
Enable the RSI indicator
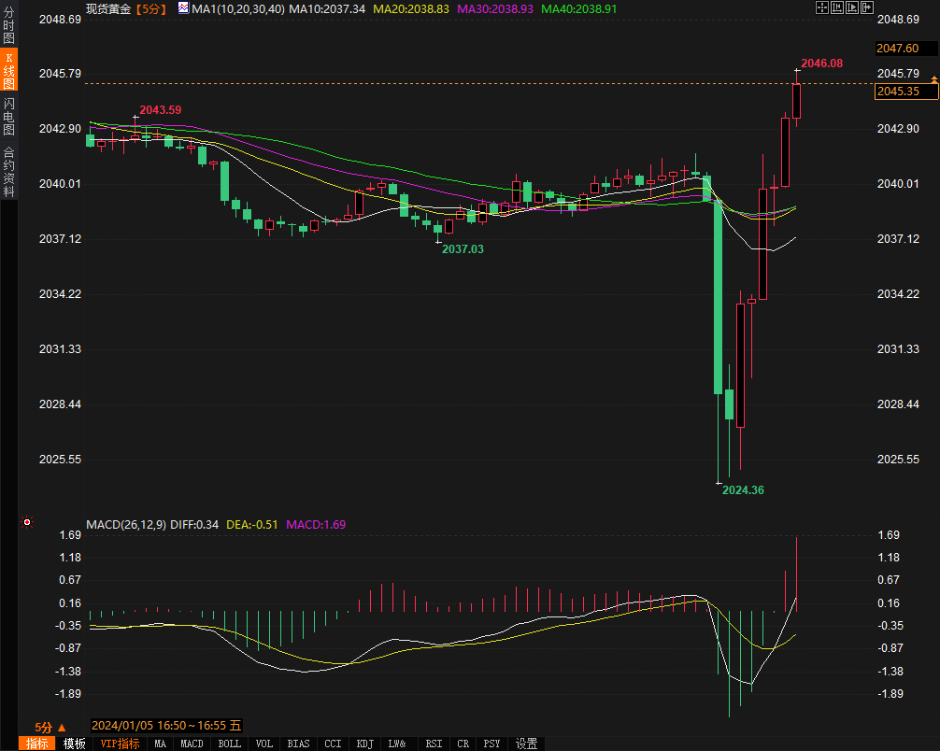(x=434, y=744)
